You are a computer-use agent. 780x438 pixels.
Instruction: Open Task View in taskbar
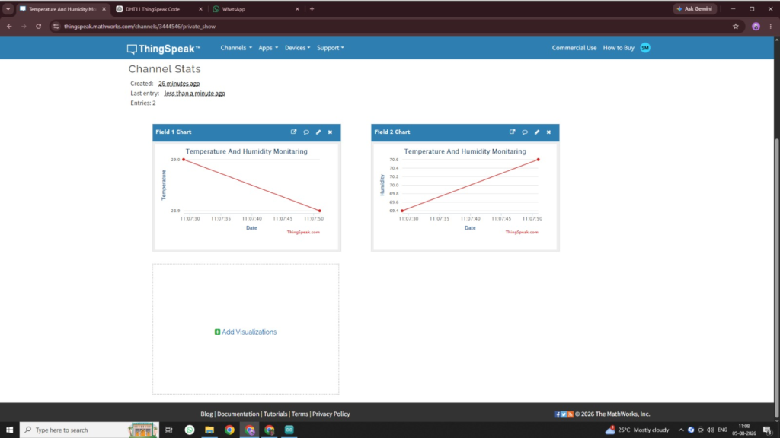coord(169,430)
